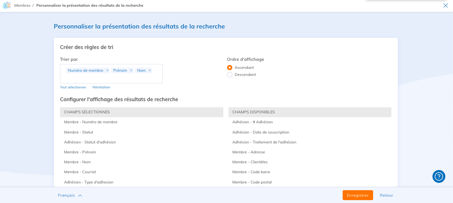Viewport: 453px width, 203px height.
Task: Go back using the Retour button
Action: click(386, 195)
